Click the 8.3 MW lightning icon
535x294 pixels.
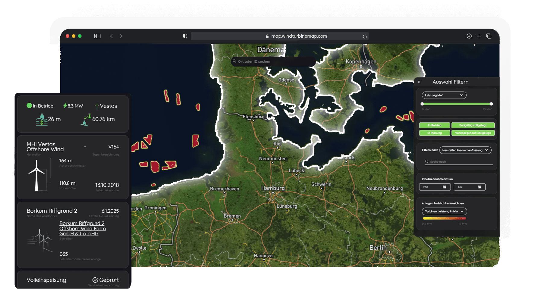tap(65, 105)
